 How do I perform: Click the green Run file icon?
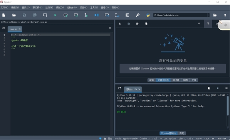tap(55, 15)
